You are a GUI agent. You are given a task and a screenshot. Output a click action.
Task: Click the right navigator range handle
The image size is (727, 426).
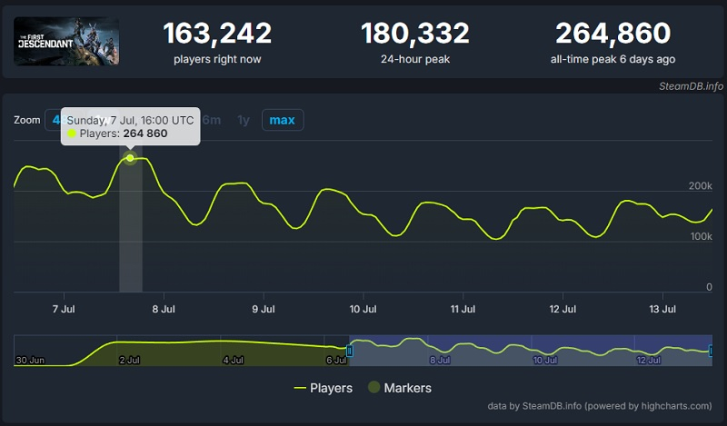[710, 351]
